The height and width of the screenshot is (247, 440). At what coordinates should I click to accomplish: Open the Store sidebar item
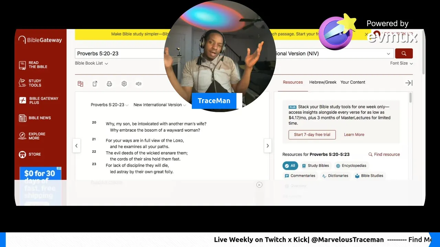30,154
